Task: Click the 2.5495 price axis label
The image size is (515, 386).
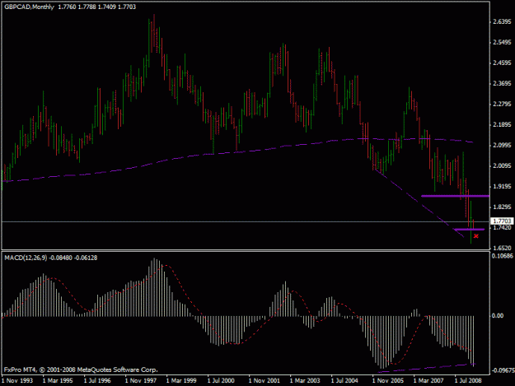Action: [502, 42]
